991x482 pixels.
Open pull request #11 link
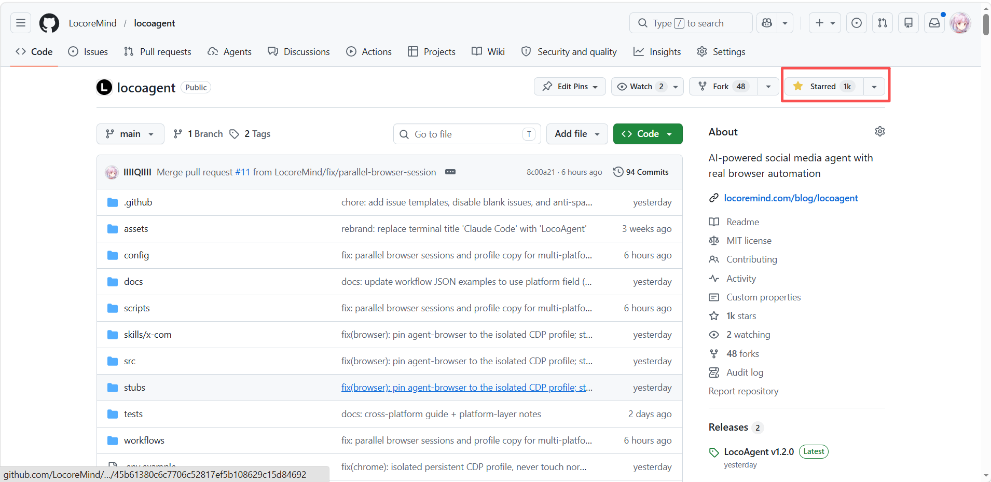point(242,172)
